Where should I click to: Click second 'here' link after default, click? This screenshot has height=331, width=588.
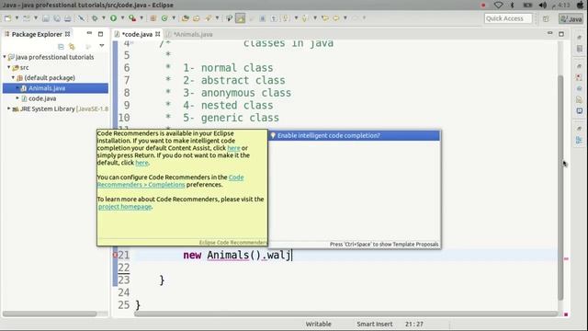141,163
